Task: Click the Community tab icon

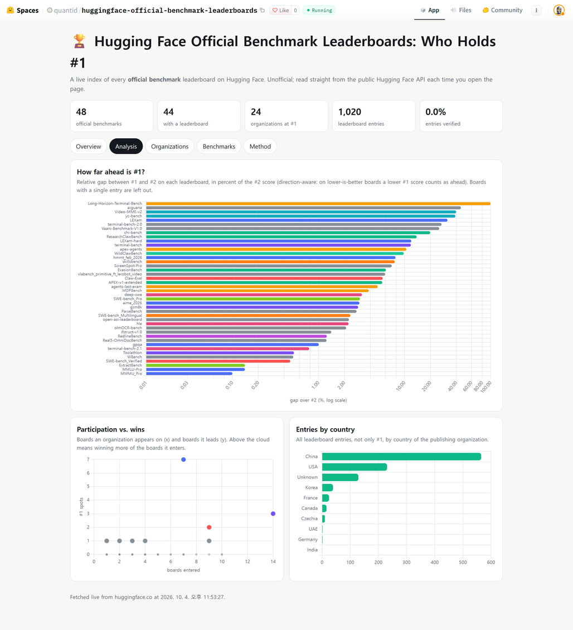Action: (485, 10)
